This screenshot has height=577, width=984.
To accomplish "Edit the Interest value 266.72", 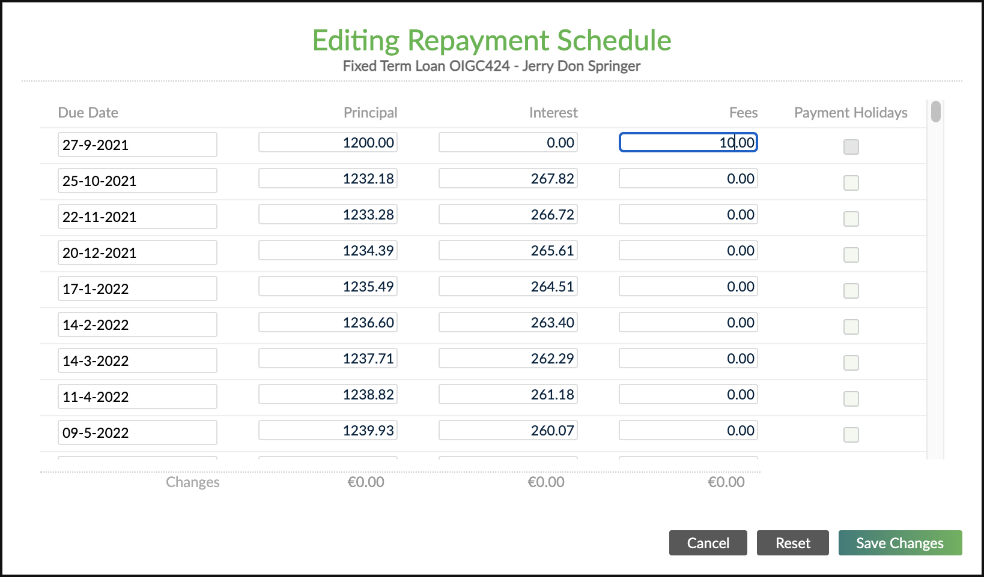I will tap(508, 214).
